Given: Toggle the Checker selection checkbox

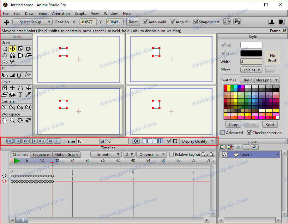Looking at the screenshot, I should coord(249,133).
